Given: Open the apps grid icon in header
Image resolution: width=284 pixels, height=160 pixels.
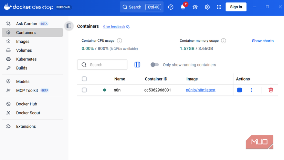Looking at the screenshot, I should click(x=219, y=7).
